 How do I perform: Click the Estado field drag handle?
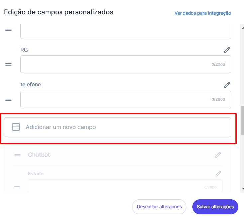point(17,187)
